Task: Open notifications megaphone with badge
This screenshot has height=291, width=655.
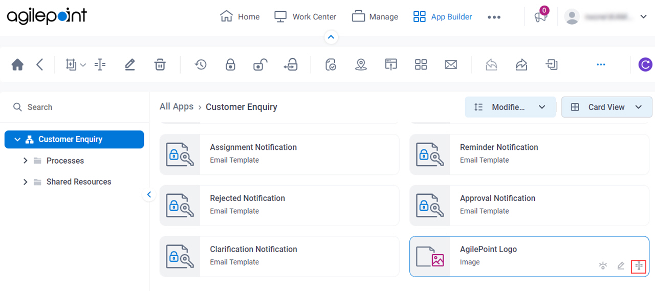Action: pos(541,16)
